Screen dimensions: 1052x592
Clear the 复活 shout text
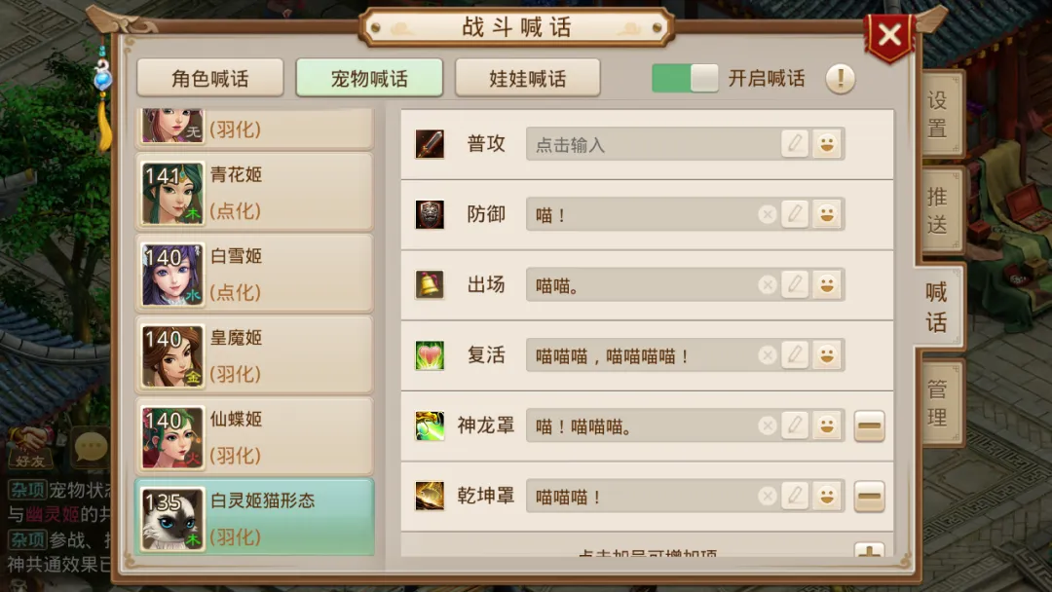767,355
